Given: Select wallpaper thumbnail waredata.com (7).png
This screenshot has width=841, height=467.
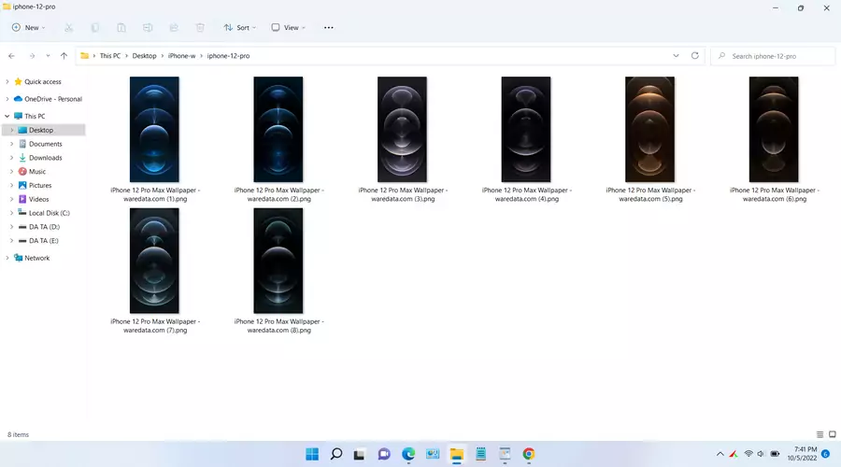Looking at the screenshot, I should [x=154, y=261].
